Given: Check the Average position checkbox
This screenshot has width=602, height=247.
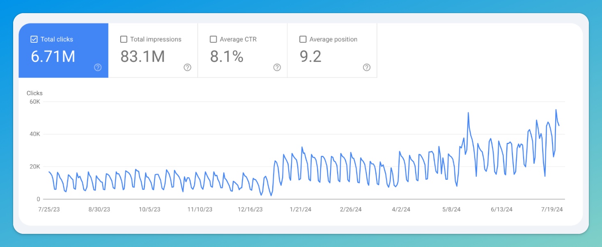Looking at the screenshot, I should [x=303, y=39].
